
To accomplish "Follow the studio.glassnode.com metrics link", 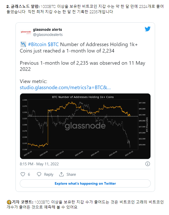I will [x=65, y=87].
